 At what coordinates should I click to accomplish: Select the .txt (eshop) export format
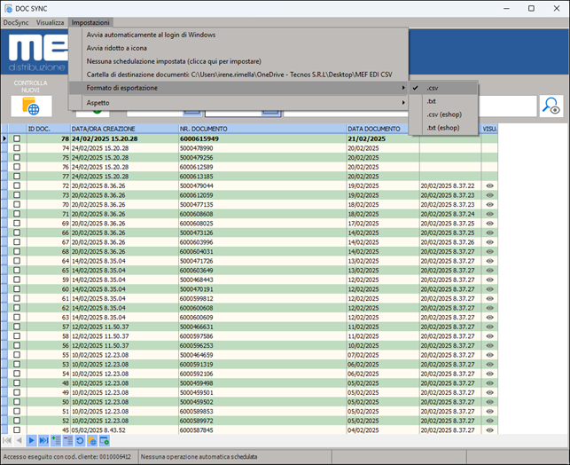pos(443,128)
